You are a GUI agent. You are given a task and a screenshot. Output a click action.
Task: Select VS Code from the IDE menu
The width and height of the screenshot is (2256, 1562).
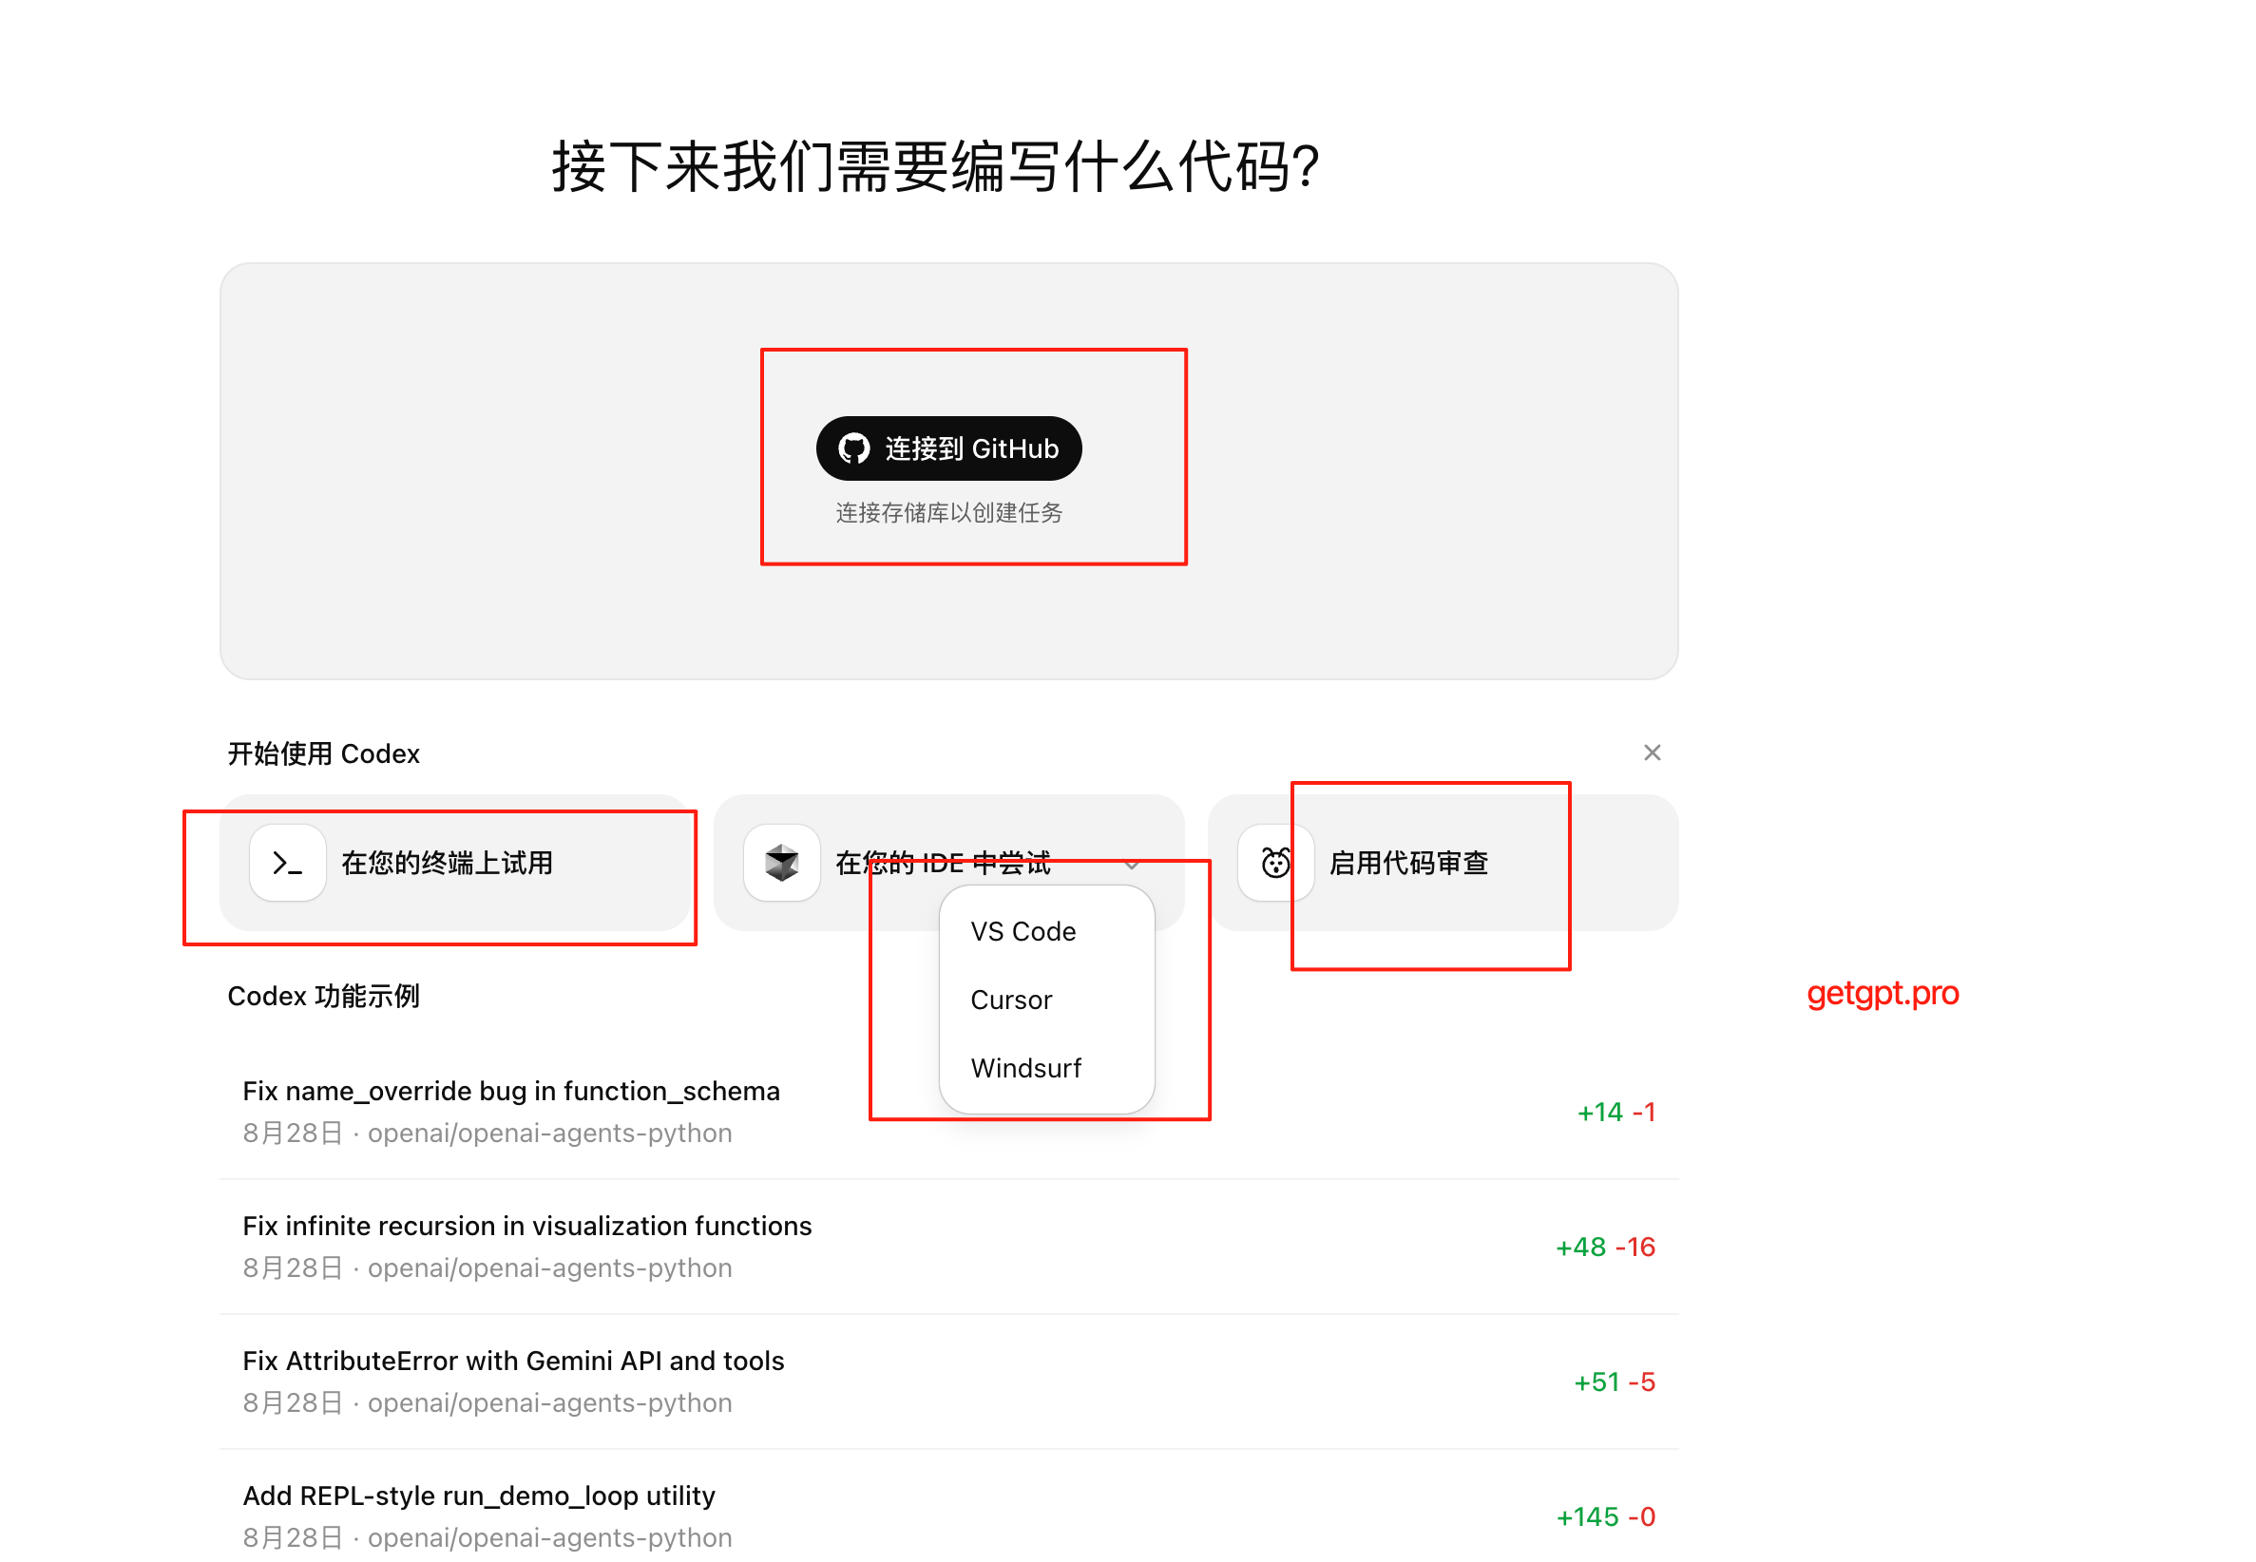tap(1046, 931)
